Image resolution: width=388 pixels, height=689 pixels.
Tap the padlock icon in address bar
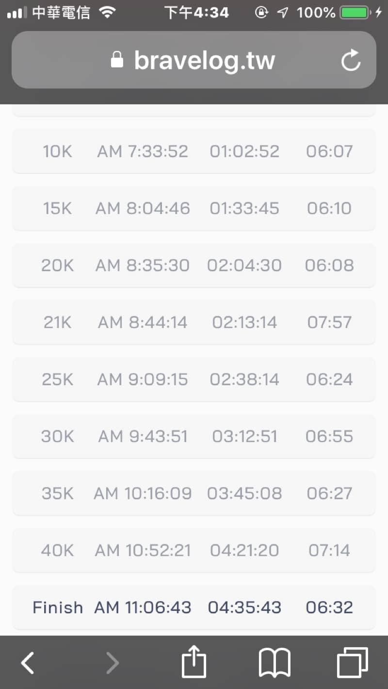click(x=117, y=60)
